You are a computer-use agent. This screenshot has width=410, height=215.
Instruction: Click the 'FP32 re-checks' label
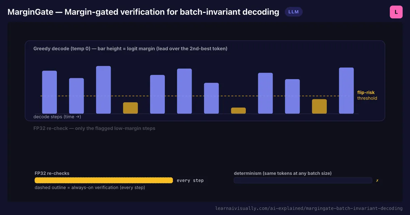52,173
